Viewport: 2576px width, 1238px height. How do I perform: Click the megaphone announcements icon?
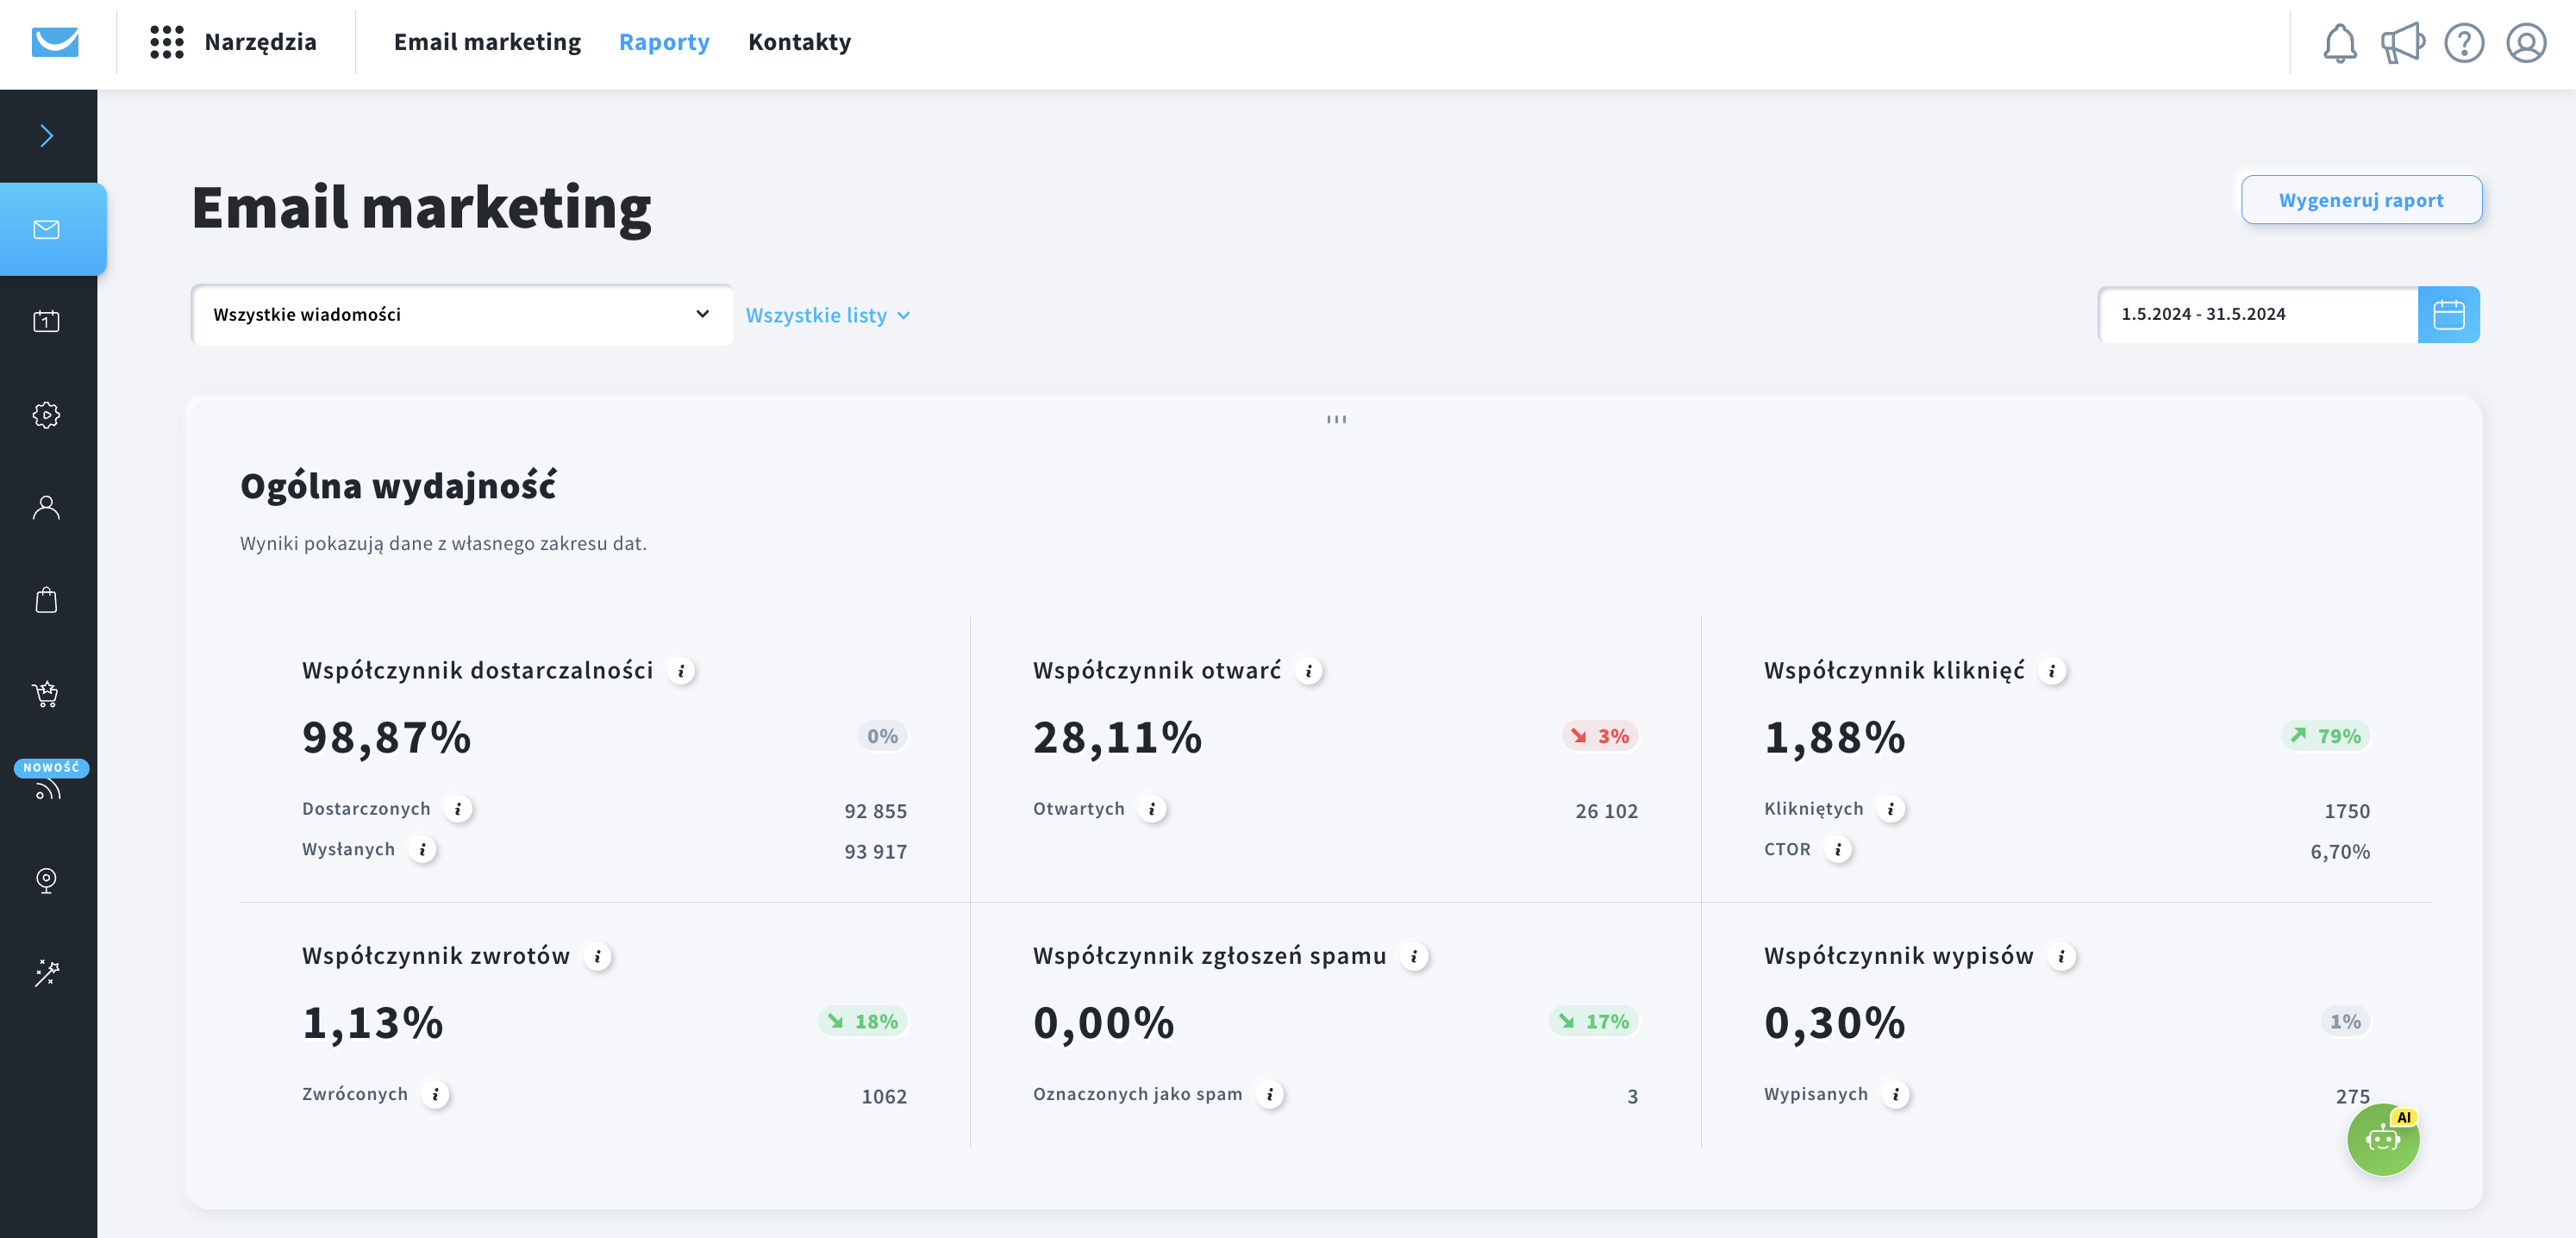2402,43
